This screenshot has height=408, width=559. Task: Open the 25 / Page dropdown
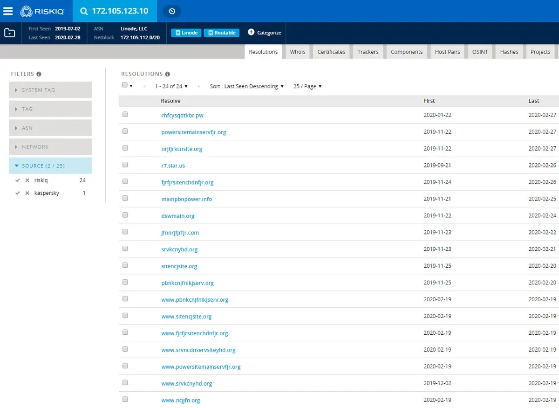coord(307,86)
